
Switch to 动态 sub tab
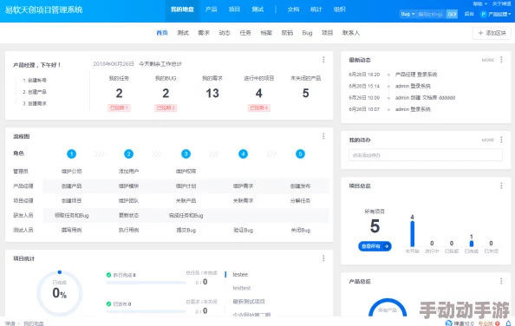tap(225, 33)
